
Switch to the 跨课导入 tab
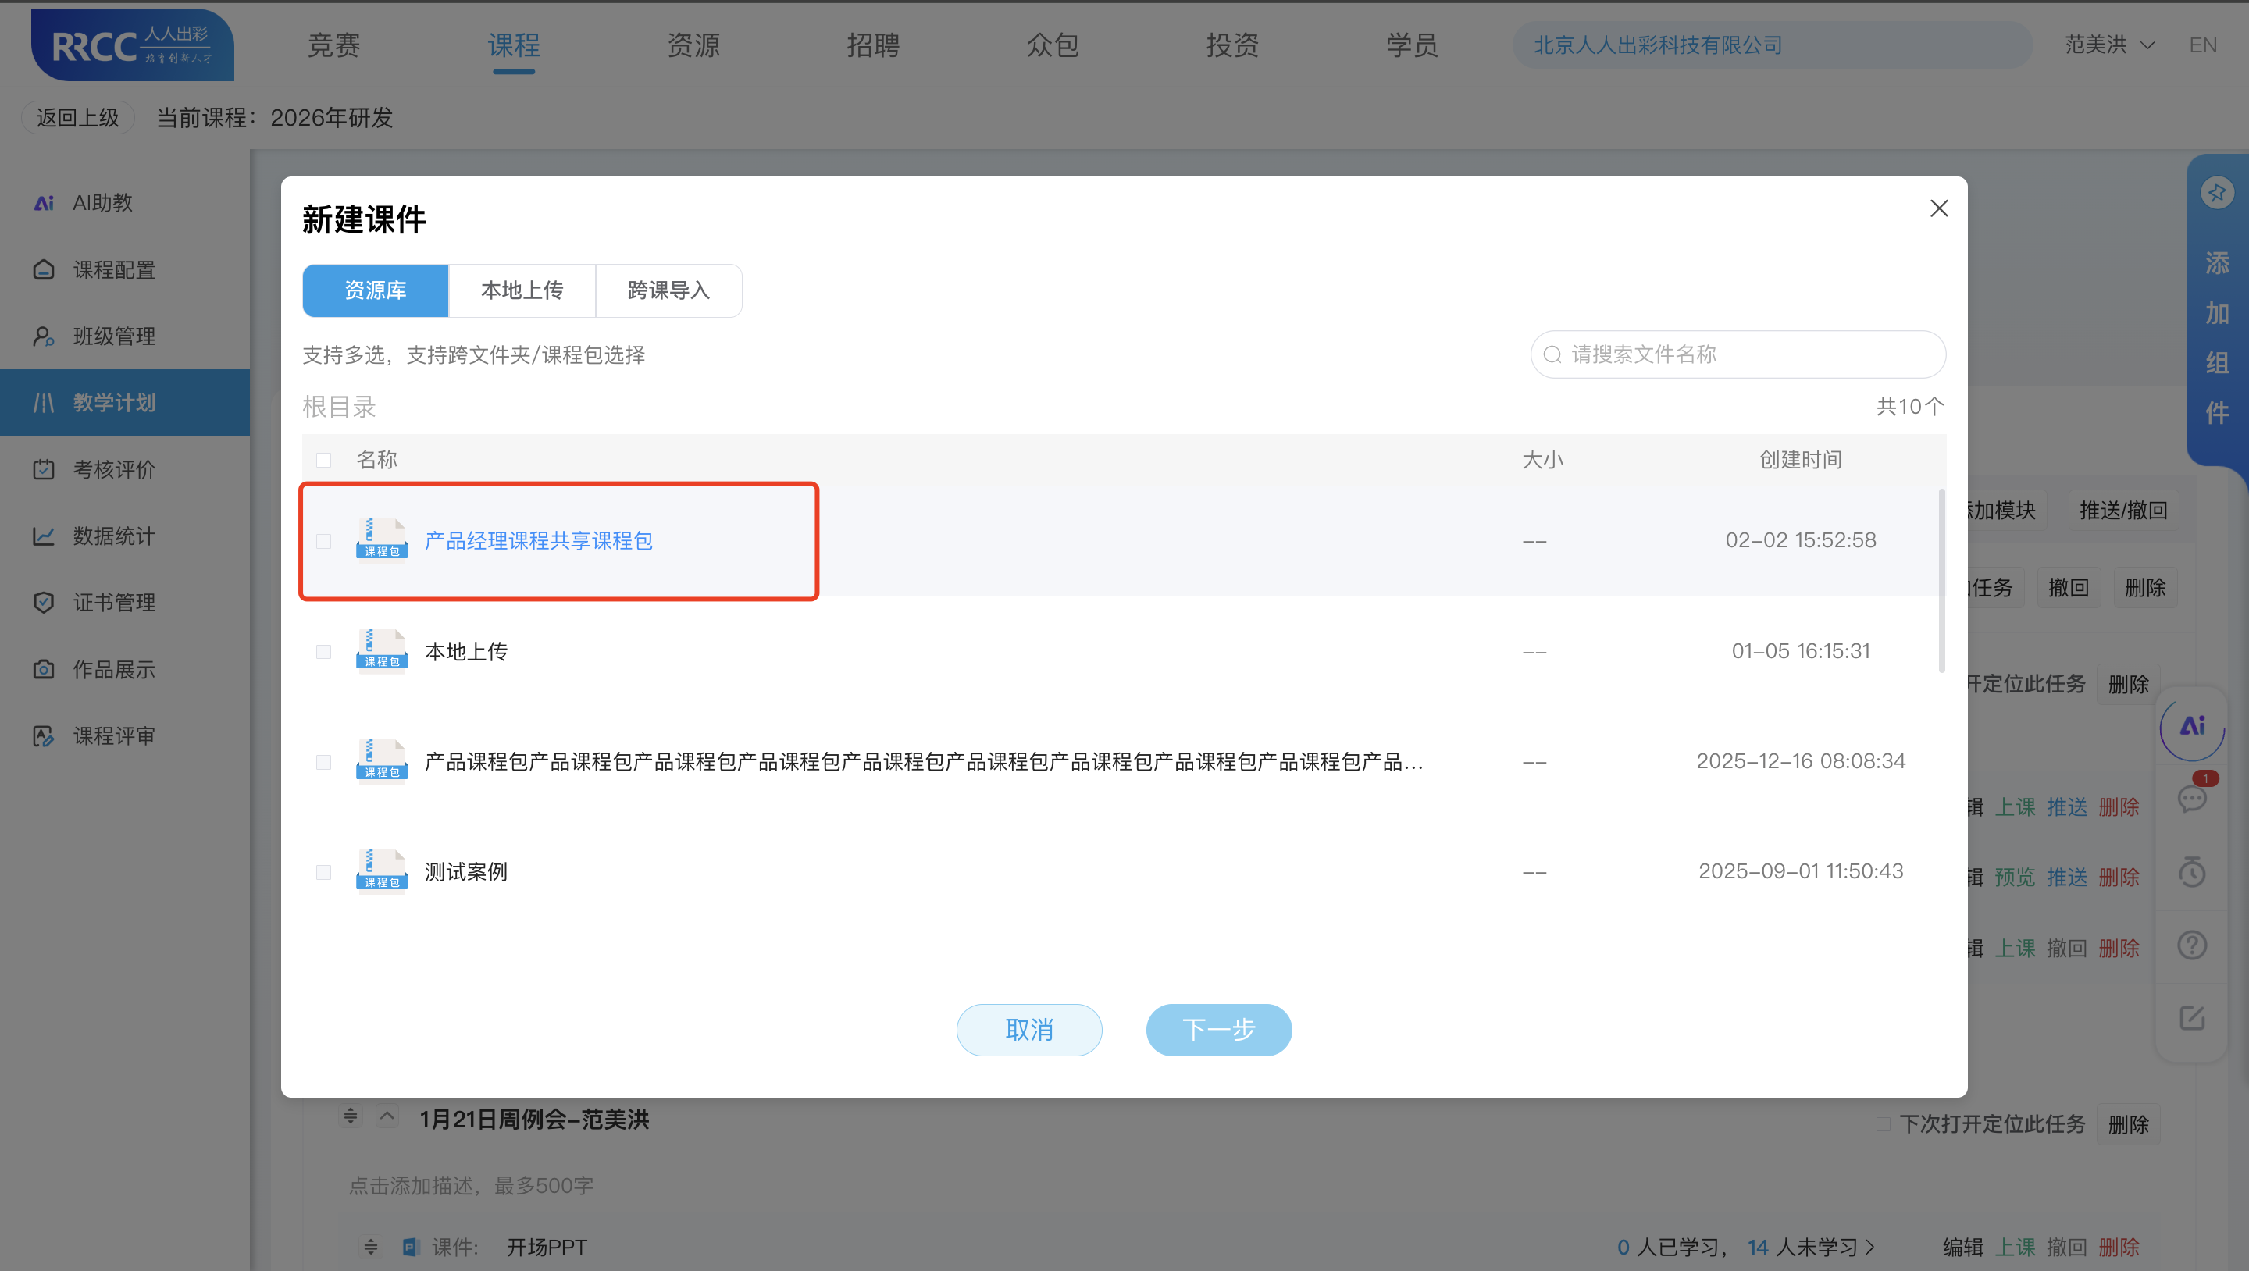click(667, 290)
